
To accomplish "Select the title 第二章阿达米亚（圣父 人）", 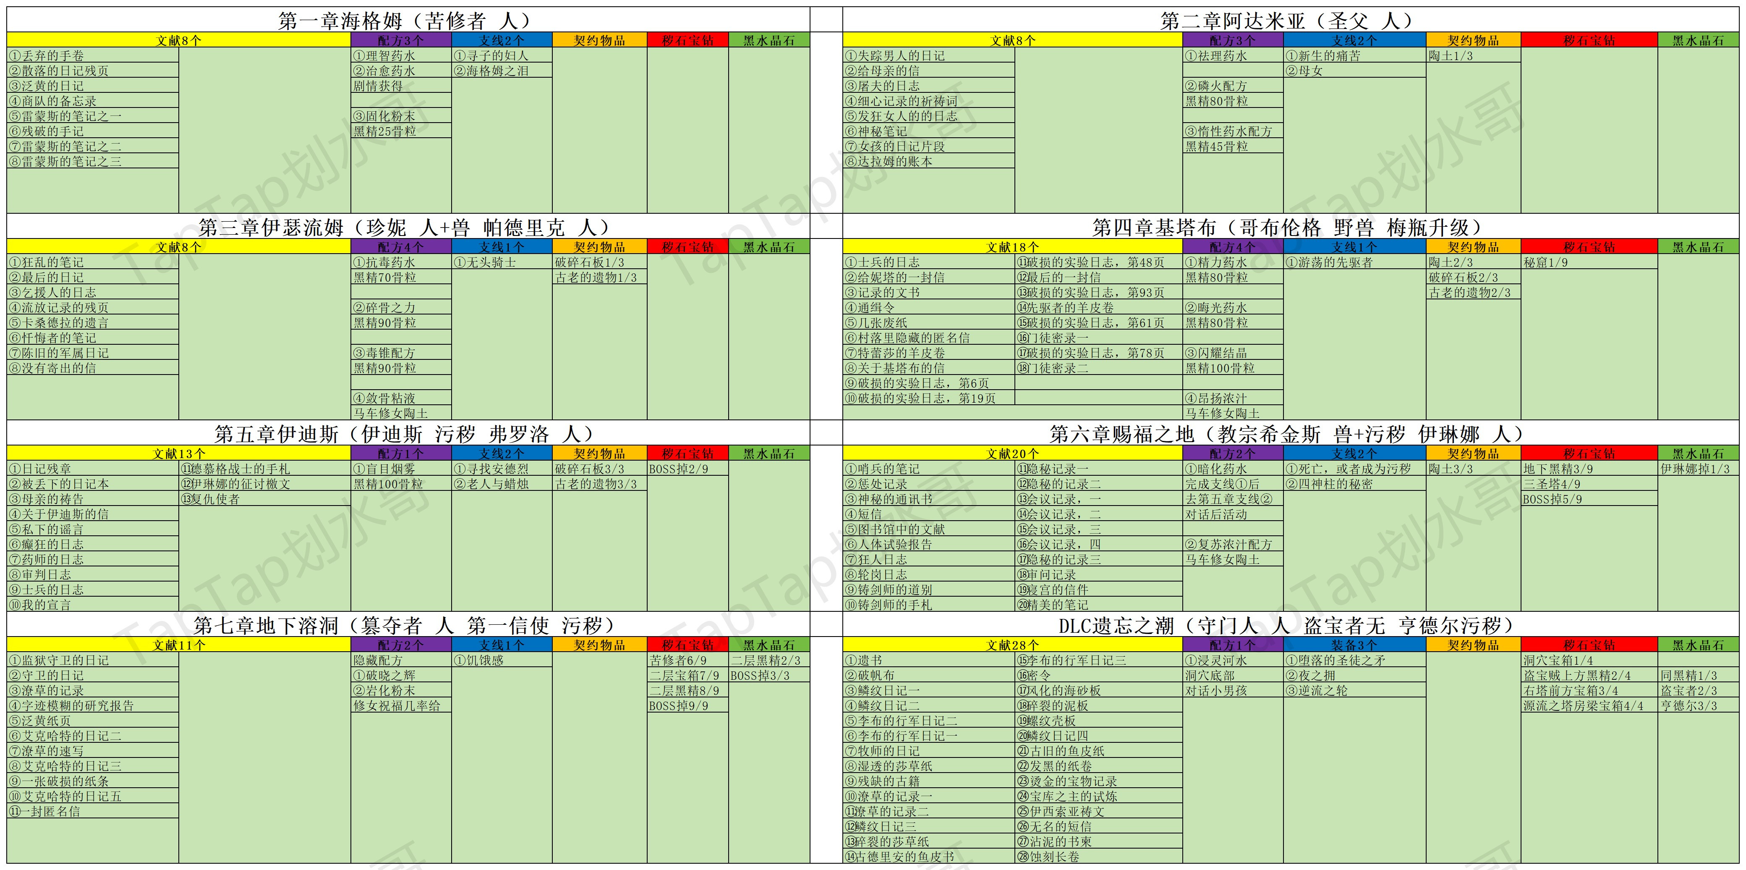I will coord(1291,20).
